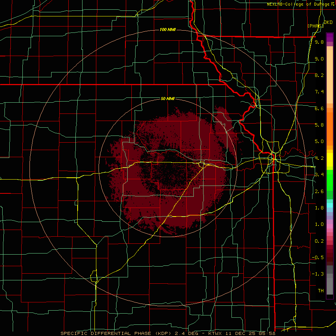Click the KTWX station identifier

coord(215,333)
